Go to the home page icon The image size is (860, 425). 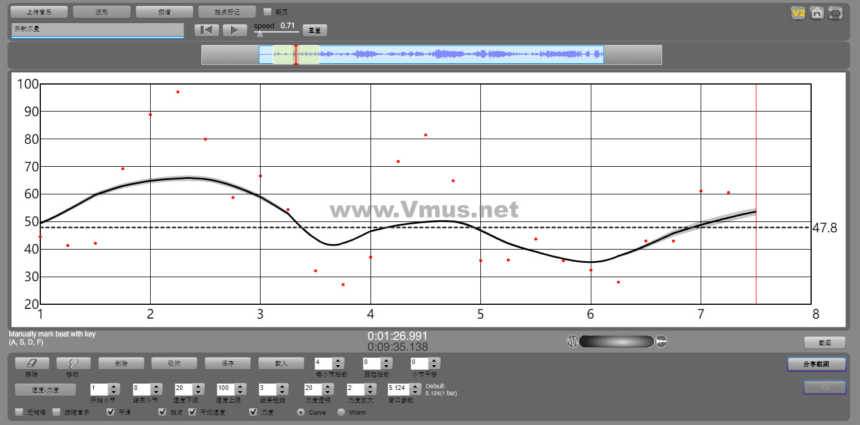[x=816, y=13]
